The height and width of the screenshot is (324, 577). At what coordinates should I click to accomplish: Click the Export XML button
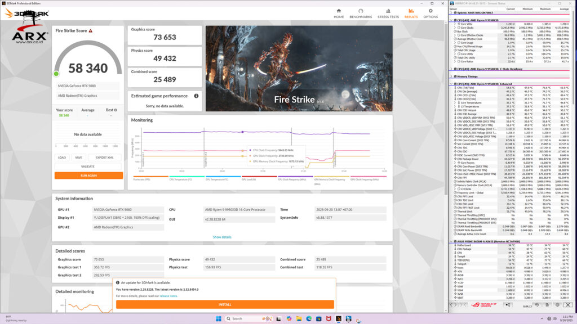point(104,157)
